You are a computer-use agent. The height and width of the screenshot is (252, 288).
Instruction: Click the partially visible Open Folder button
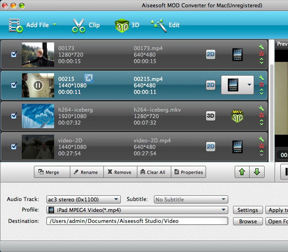tap(277, 221)
